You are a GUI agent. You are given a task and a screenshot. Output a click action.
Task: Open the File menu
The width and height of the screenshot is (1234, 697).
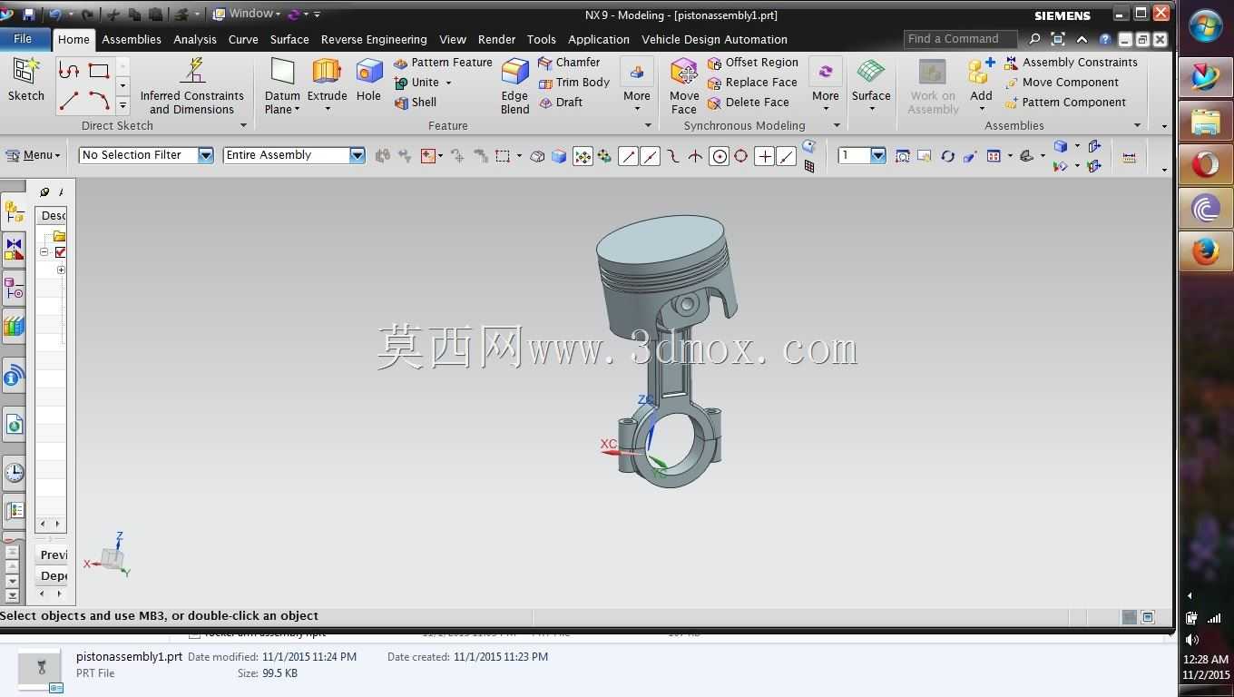[23, 39]
